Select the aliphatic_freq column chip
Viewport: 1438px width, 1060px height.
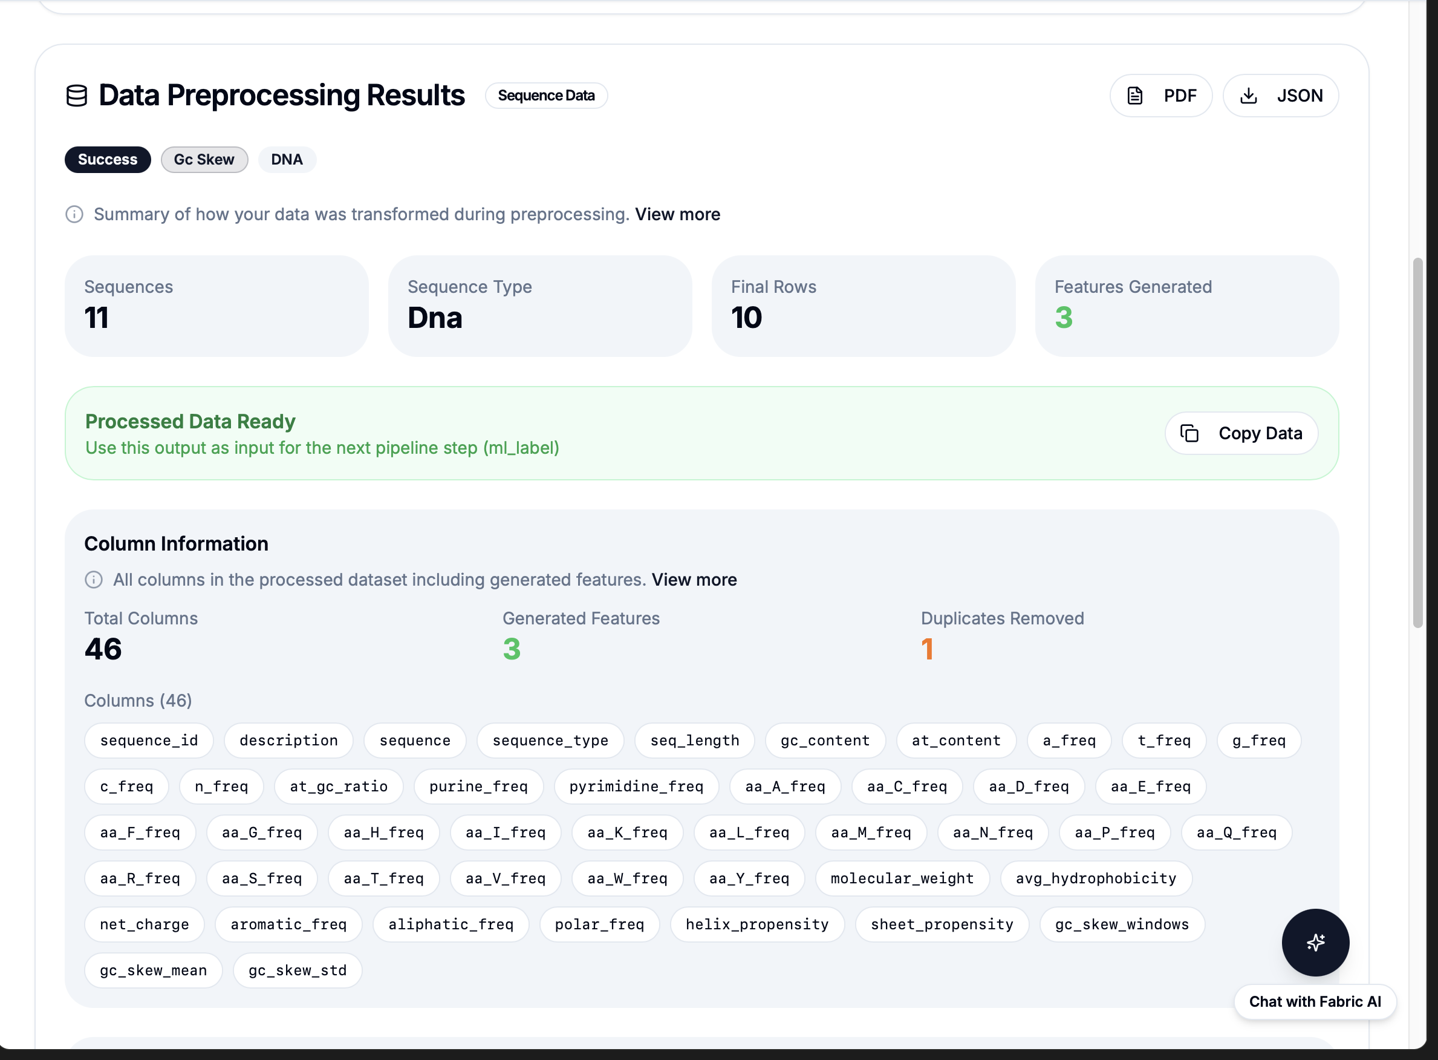pos(451,924)
